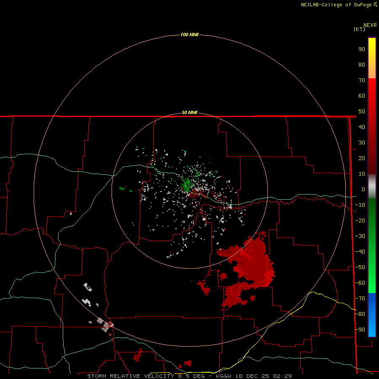Click the -20 value on the velocity scale
379x379 pixels.
click(x=360, y=220)
